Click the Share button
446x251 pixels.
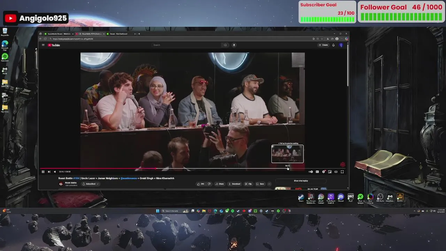click(220, 184)
